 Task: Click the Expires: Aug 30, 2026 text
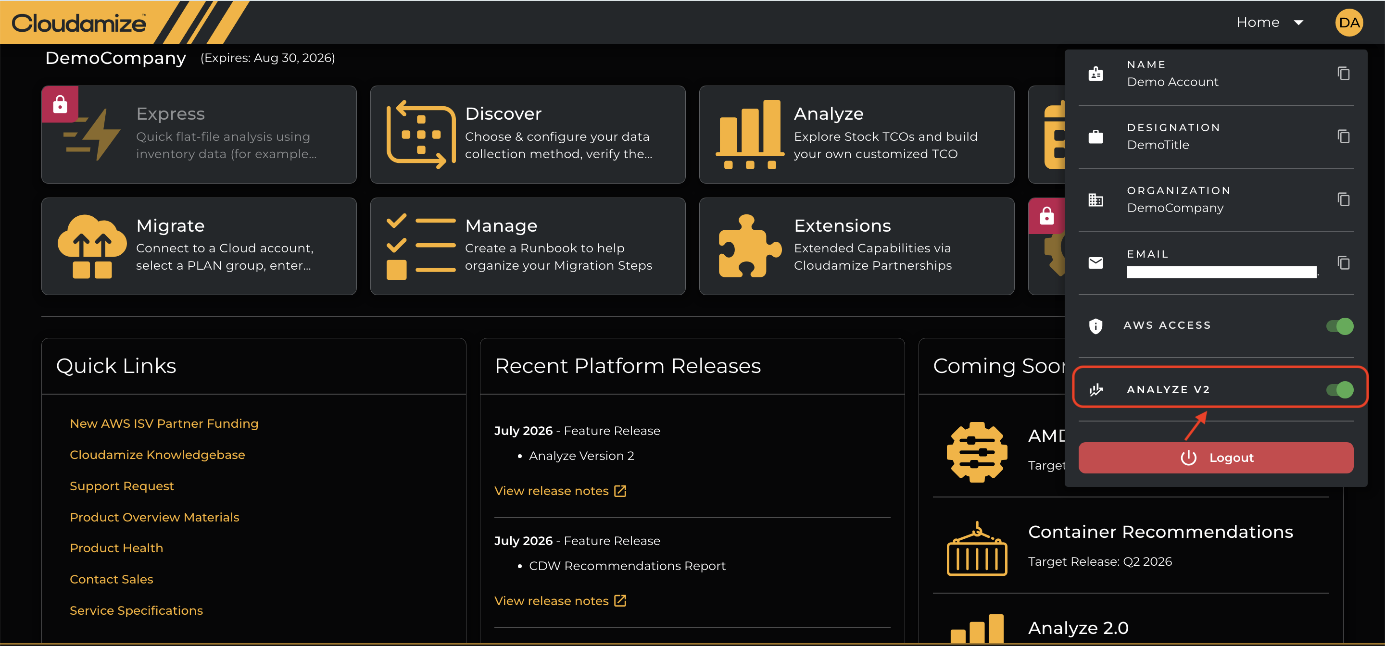pyautogui.click(x=267, y=58)
